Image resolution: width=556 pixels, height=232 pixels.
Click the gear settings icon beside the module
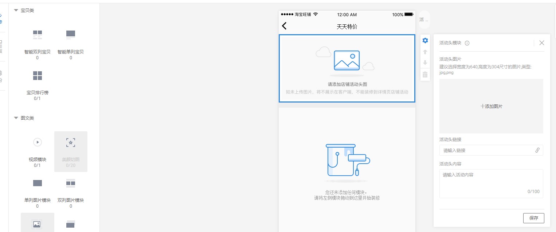tap(425, 40)
